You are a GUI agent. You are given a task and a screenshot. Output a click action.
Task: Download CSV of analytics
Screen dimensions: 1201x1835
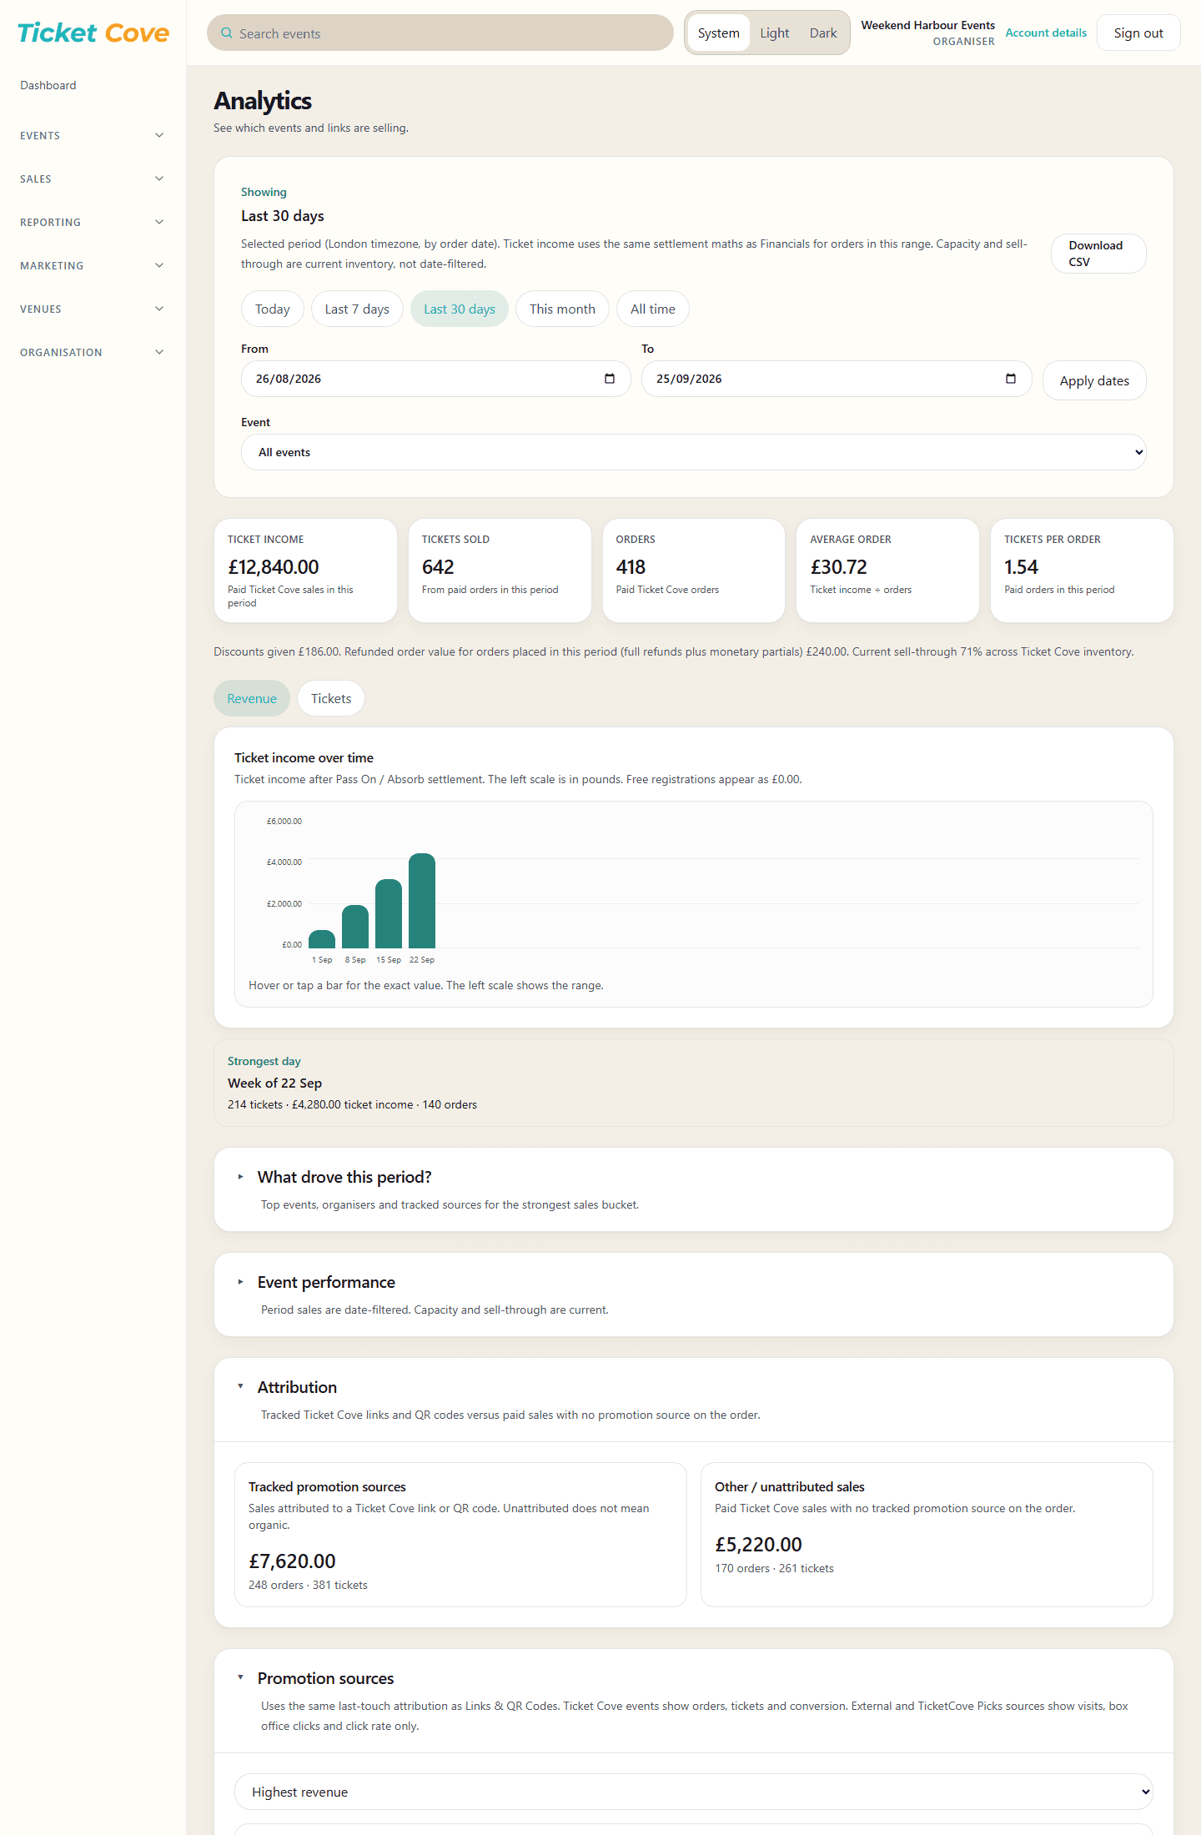pos(1098,254)
